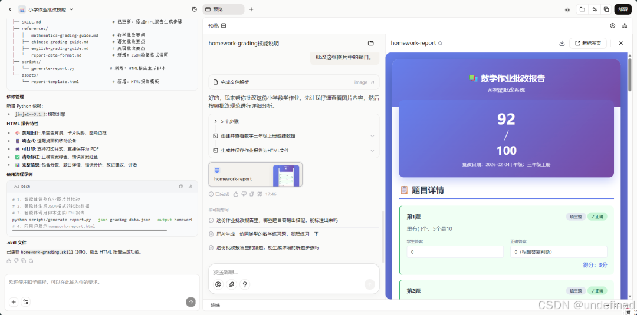637x315 pixels.
Task: Copy the chat reply next to 已完成
Action: click(x=251, y=194)
